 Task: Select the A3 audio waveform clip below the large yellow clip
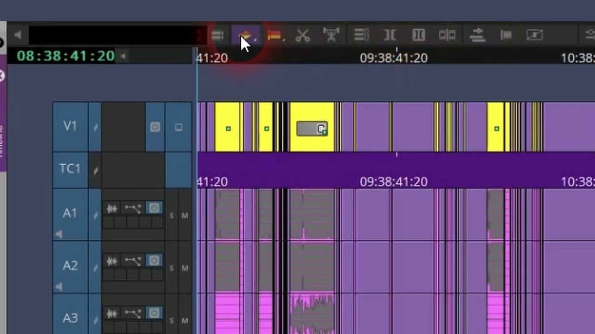point(312,314)
